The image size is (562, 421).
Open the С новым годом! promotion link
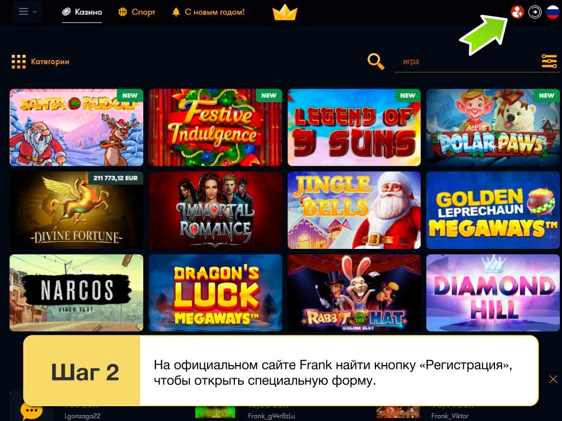(x=209, y=12)
